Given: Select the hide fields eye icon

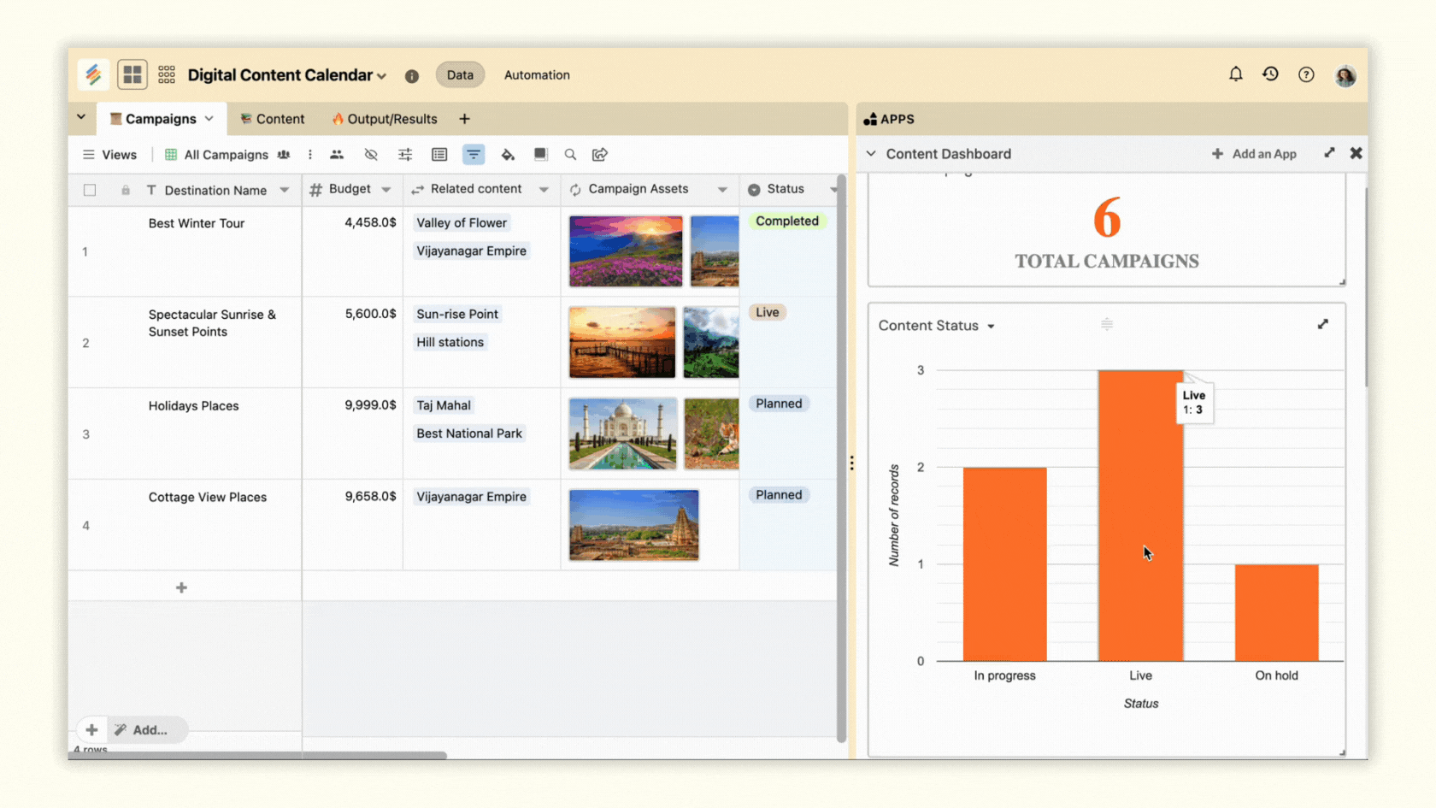Looking at the screenshot, I should coord(371,155).
